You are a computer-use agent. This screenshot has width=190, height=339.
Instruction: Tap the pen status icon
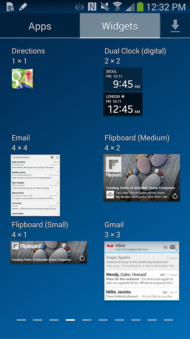pos(23,6)
